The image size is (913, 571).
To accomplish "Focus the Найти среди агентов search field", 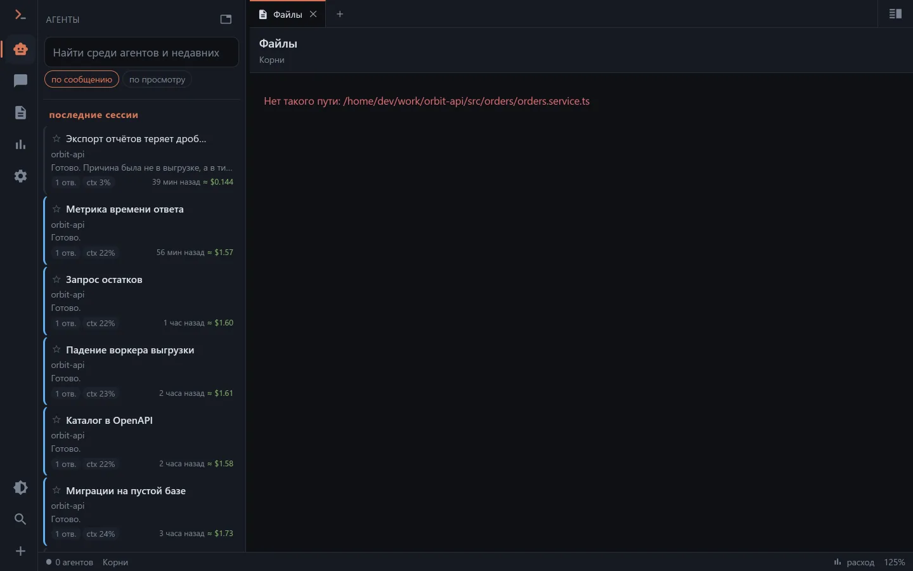I will [x=141, y=52].
